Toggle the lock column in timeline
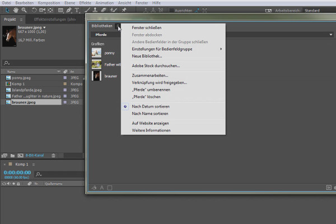This screenshot has height=224, width=336. (18, 184)
